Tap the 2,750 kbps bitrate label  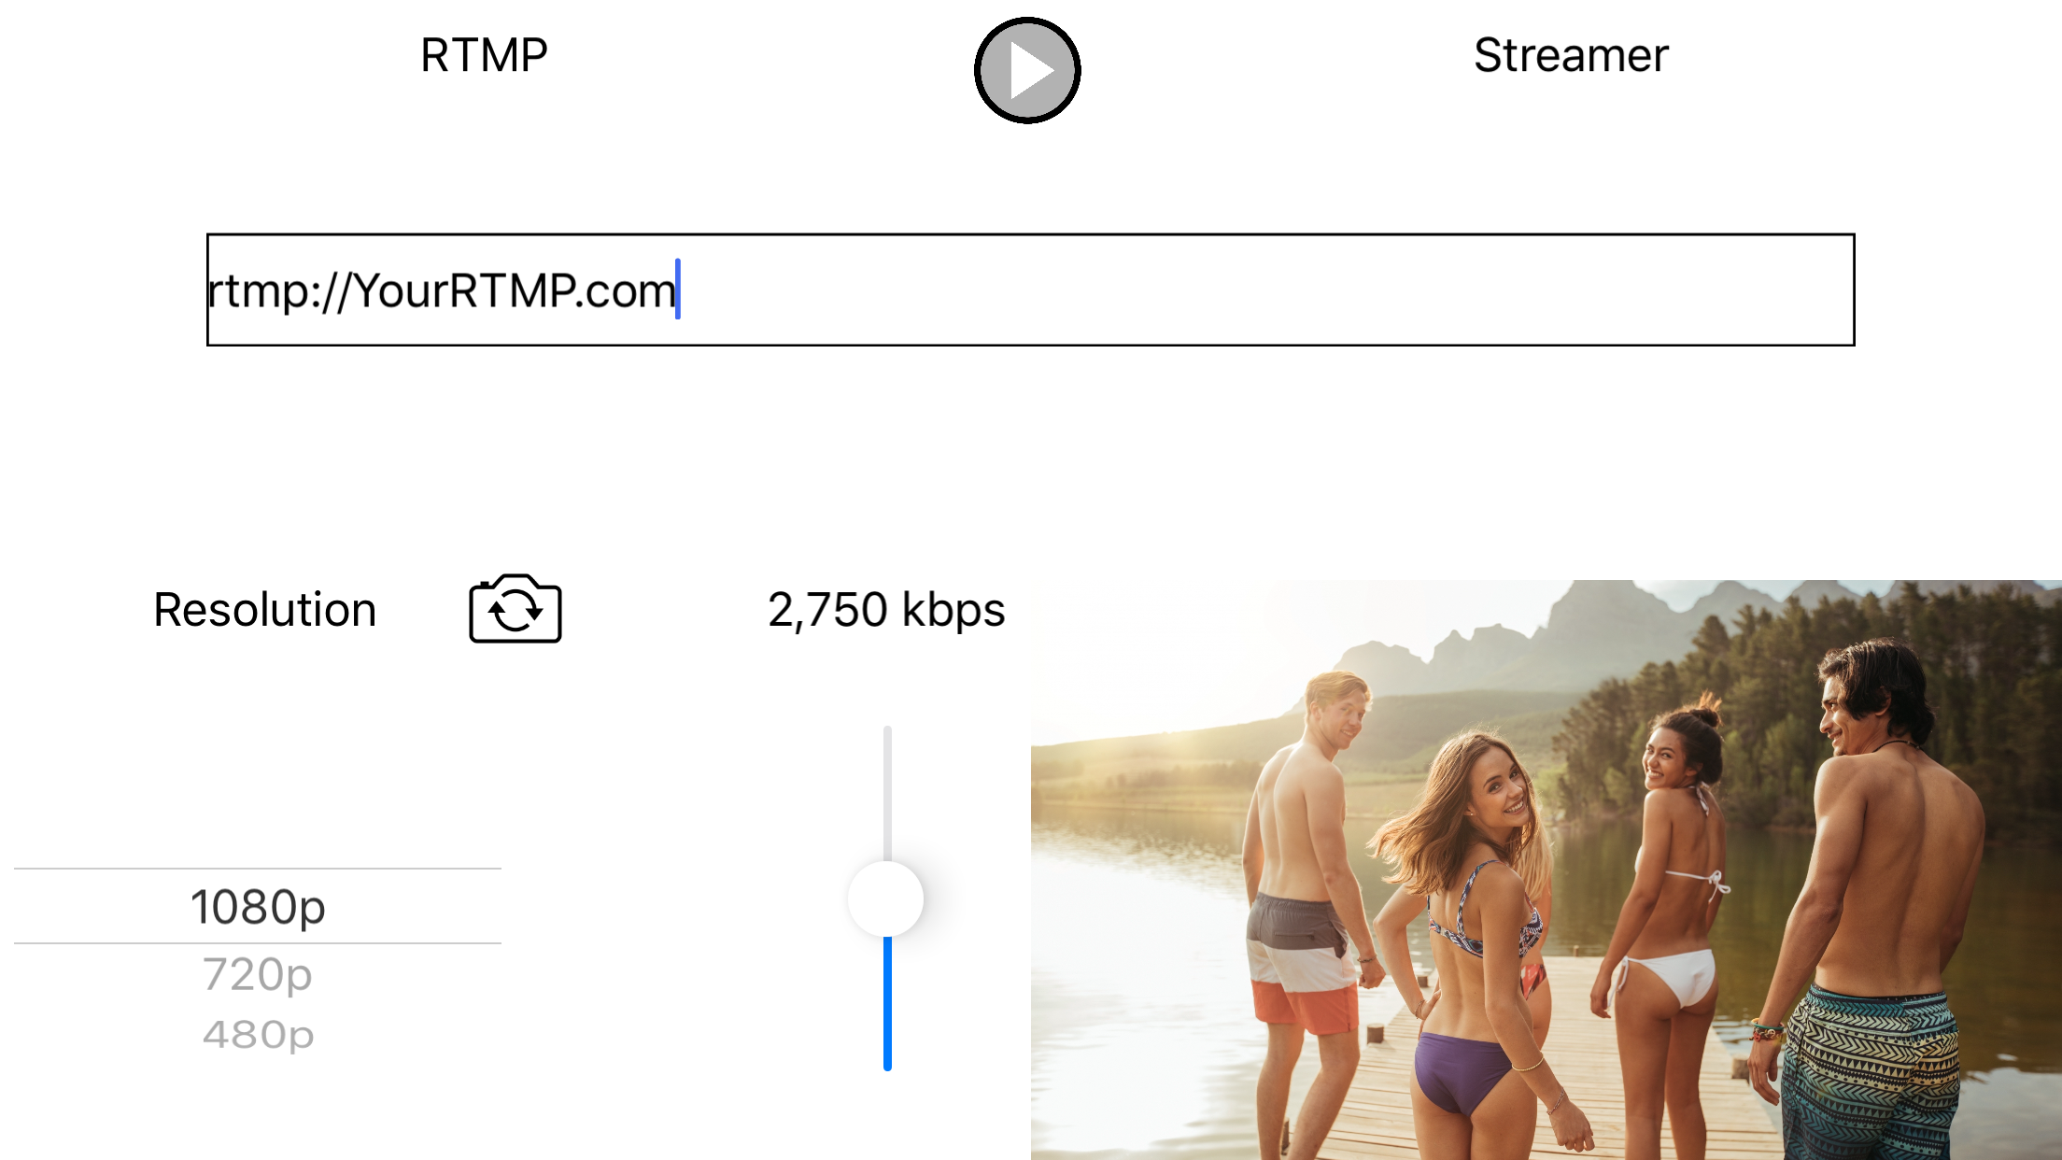coord(885,610)
